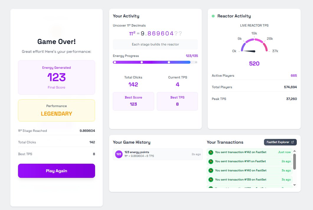Screen dimensions: 313x210
Task: Click the Total Clicks row in Game Over panel
Action: pos(56,142)
